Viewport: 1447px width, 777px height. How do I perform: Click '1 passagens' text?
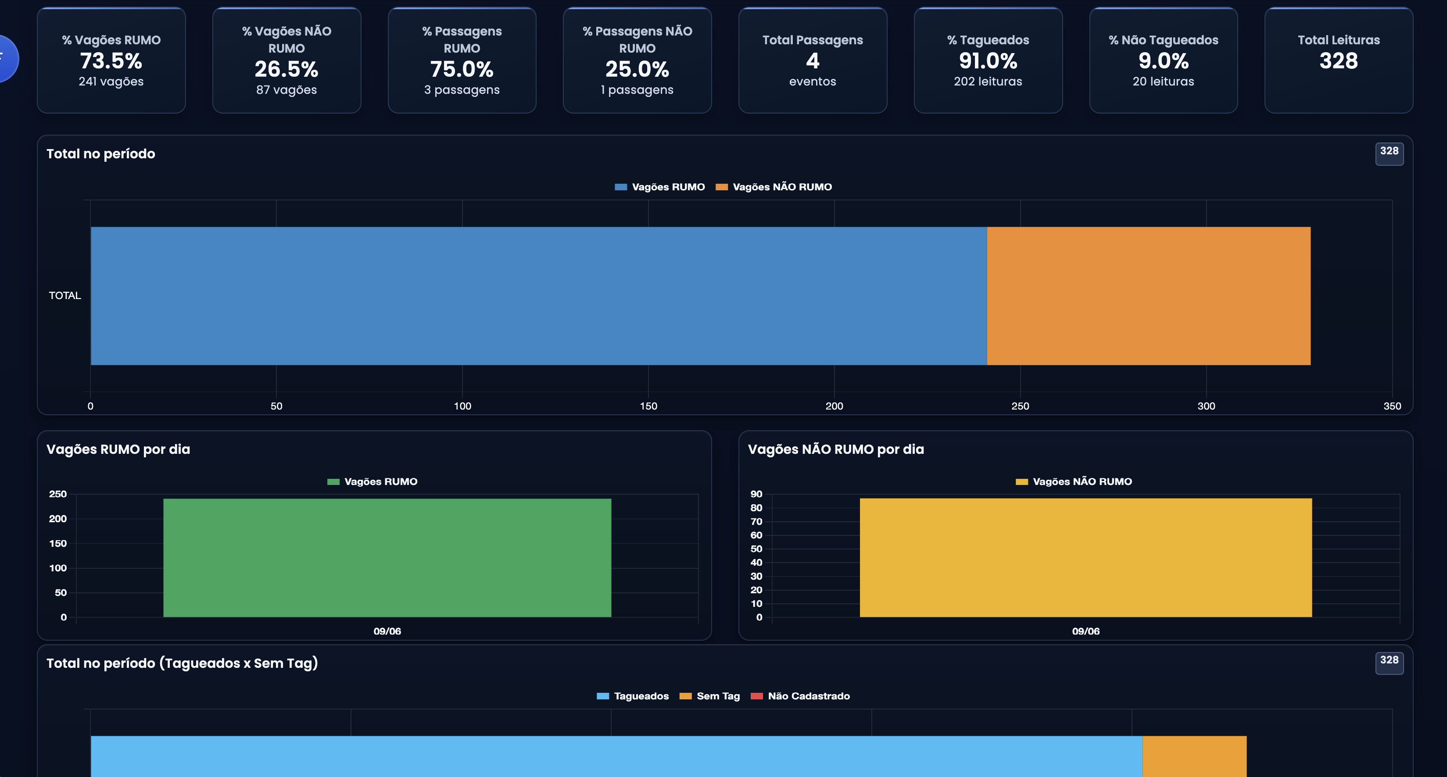637,90
